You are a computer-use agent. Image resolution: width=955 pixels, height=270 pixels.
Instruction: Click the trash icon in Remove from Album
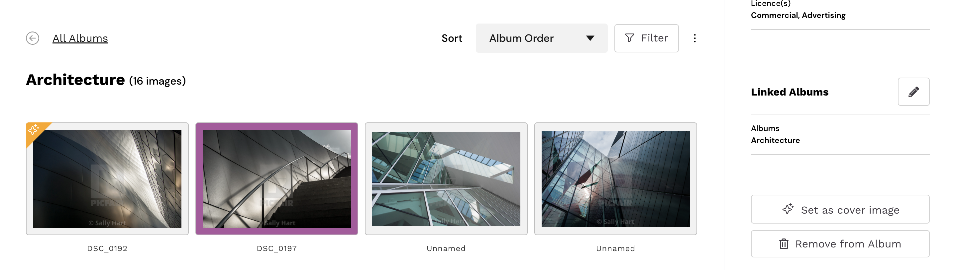783,244
